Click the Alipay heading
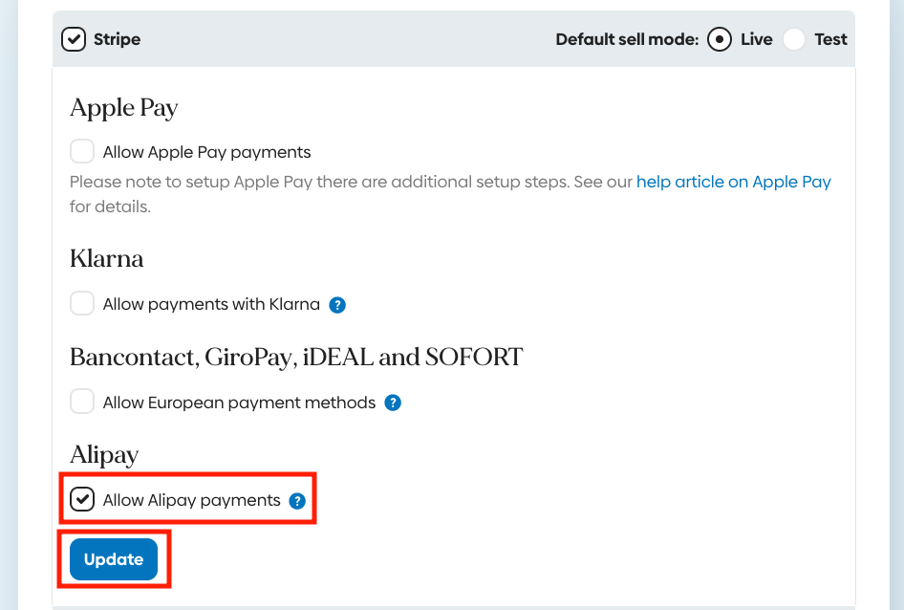This screenshot has width=904, height=610. (104, 455)
